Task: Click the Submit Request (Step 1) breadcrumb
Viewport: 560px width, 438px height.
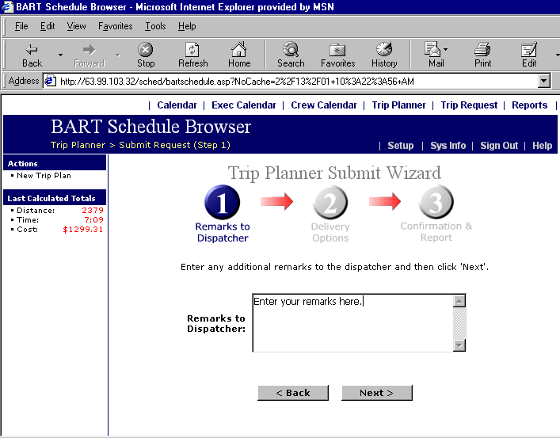Action: point(174,145)
